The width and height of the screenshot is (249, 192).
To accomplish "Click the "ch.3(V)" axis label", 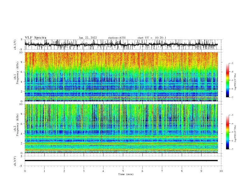I will click(15, 161).
